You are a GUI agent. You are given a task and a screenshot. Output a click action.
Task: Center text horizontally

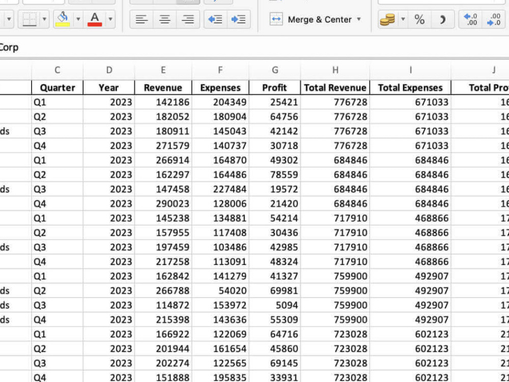(164, 19)
